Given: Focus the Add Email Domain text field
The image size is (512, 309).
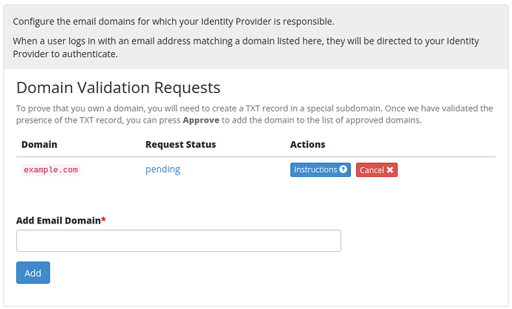Looking at the screenshot, I should [179, 241].
